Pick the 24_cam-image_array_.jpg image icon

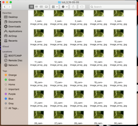(x=99, y=94)
